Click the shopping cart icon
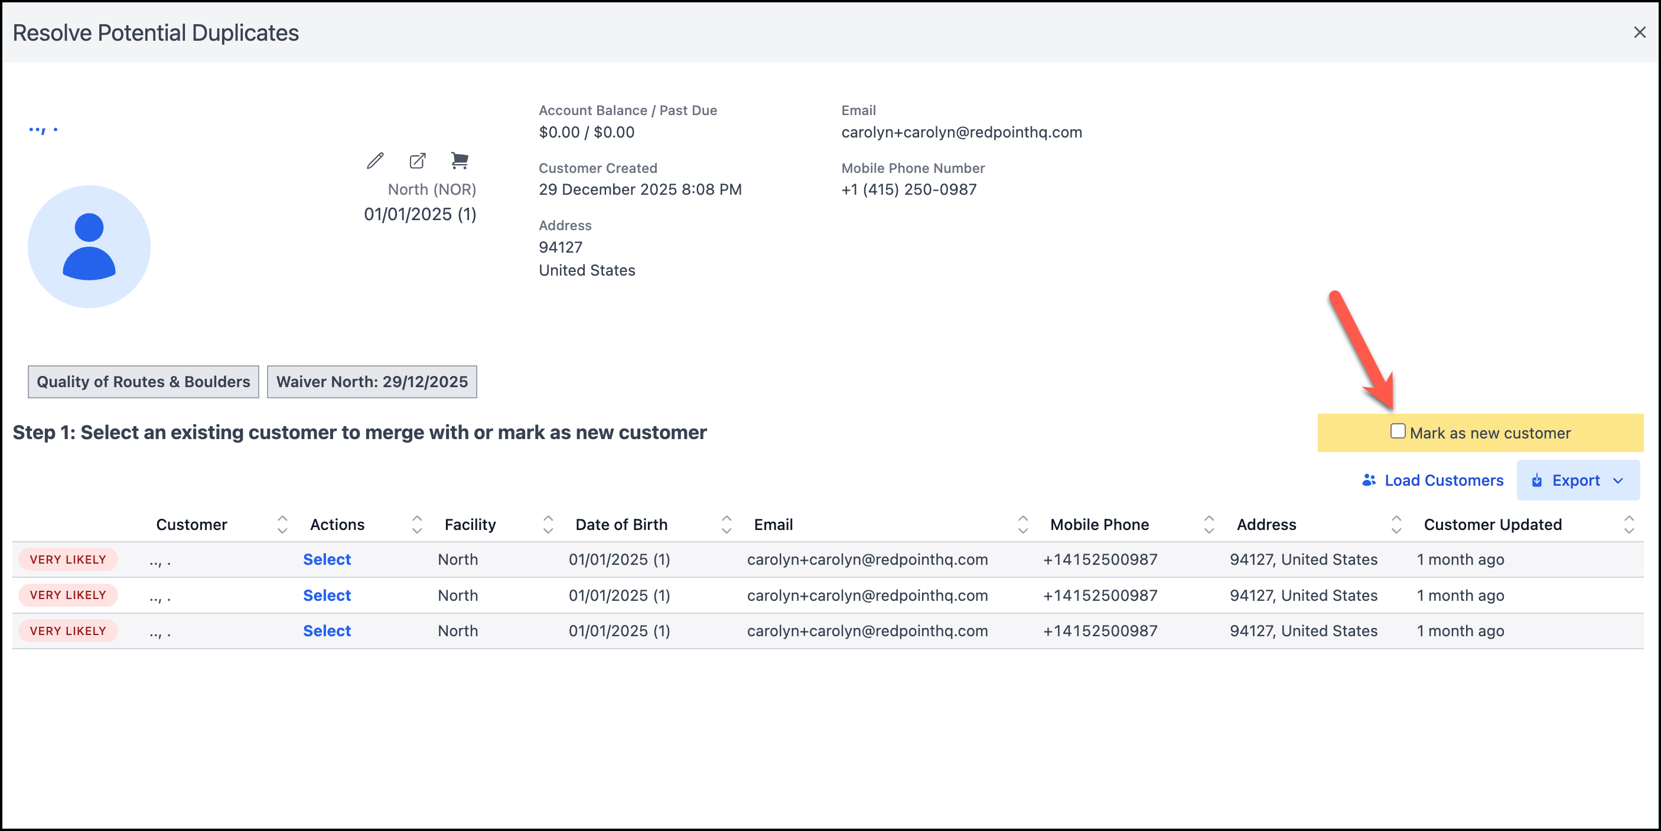This screenshot has height=831, width=1661. tap(459, 161)
